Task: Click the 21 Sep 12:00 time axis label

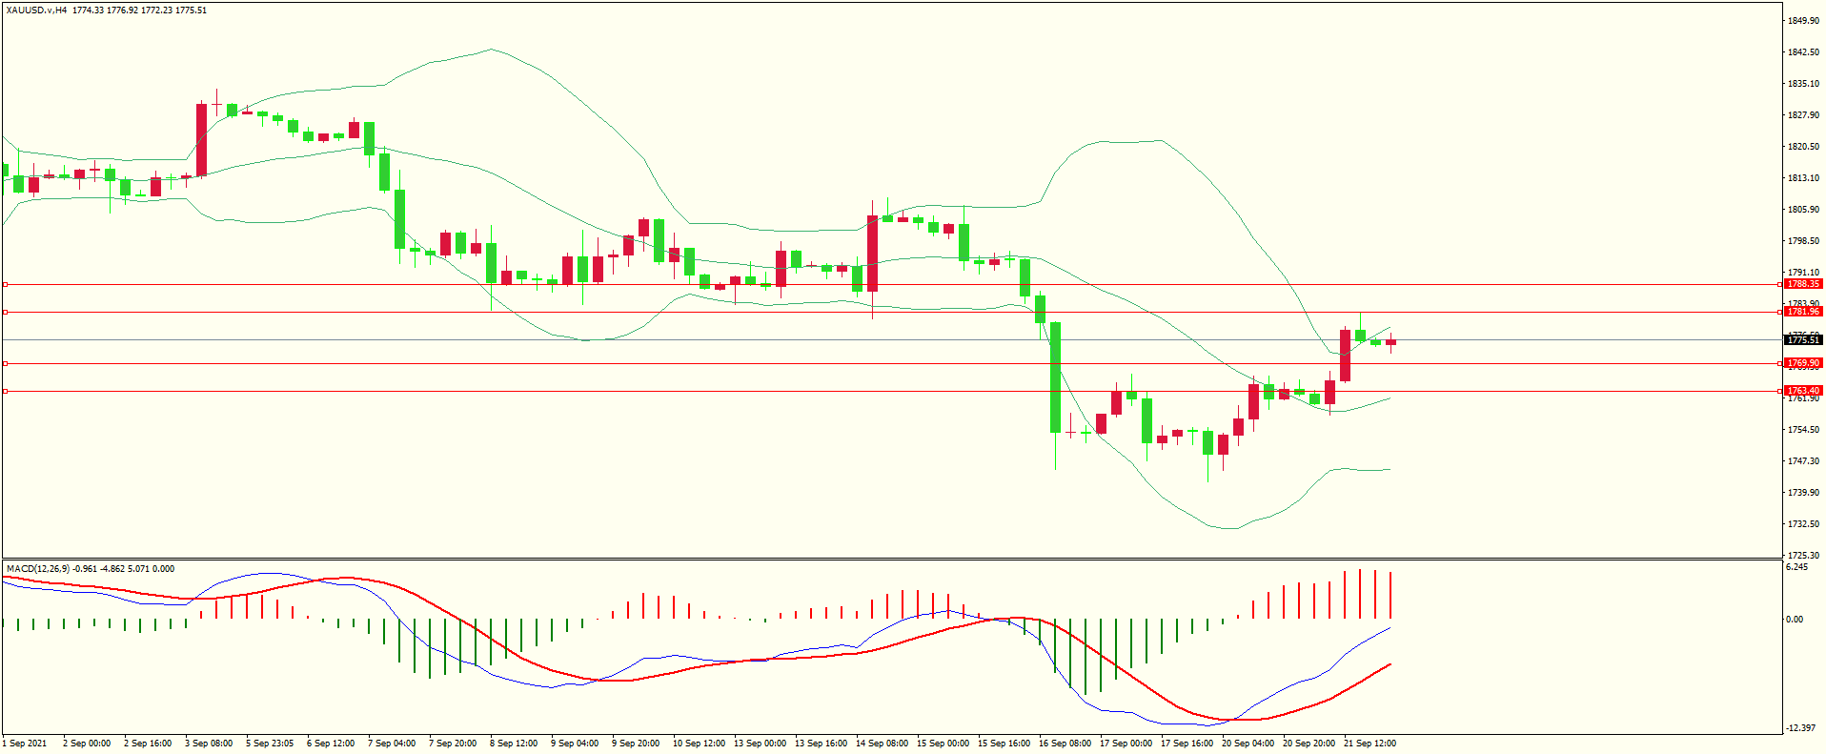Action: click(1369, 744)
